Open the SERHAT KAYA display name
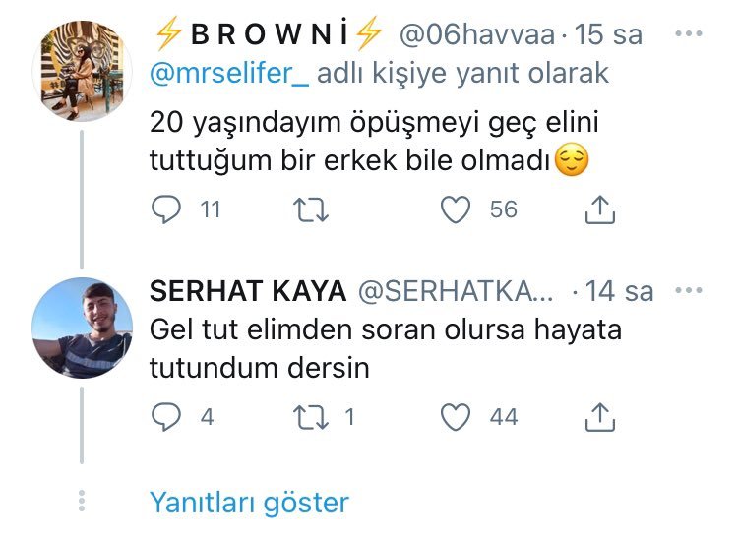Screen dimensions: 738x537 point(248,292)
